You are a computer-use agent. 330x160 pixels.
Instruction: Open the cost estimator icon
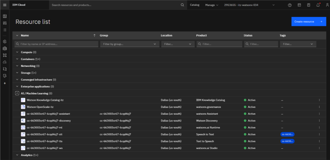coord(309,5)
